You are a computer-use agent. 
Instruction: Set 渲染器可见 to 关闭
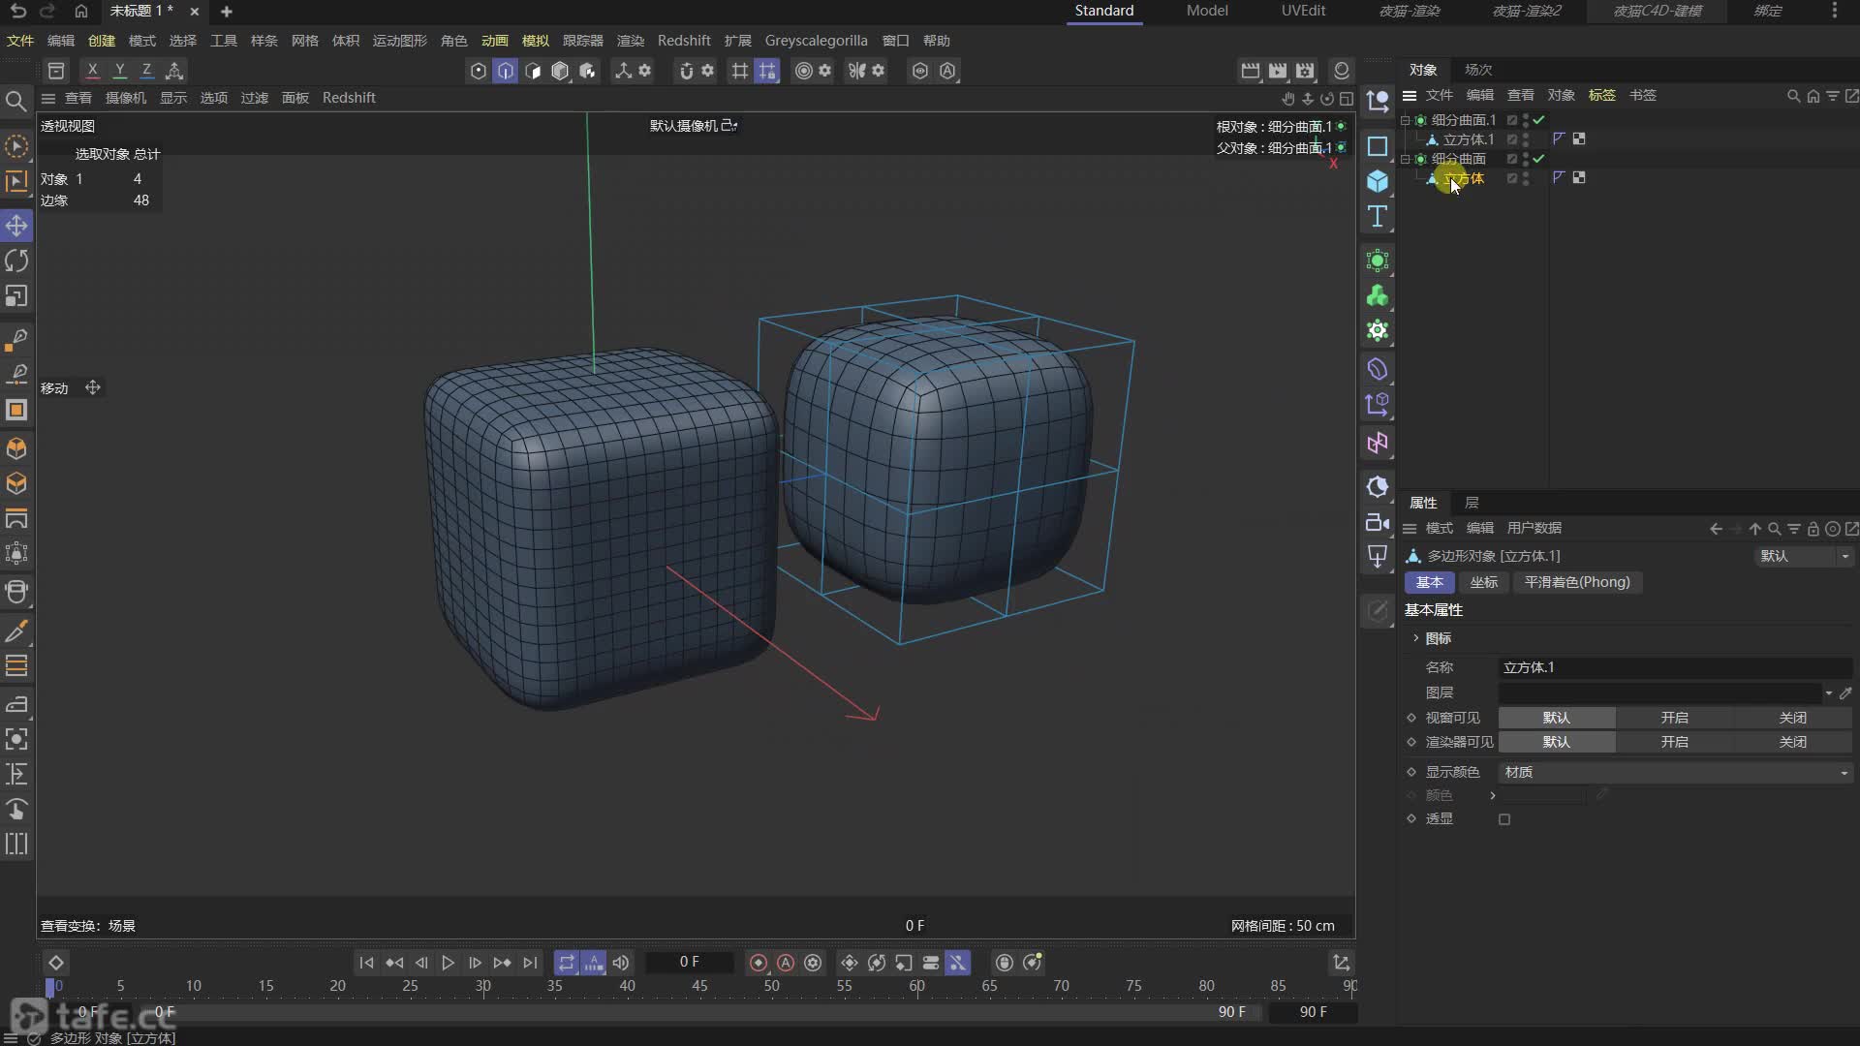pos(1793,742)
